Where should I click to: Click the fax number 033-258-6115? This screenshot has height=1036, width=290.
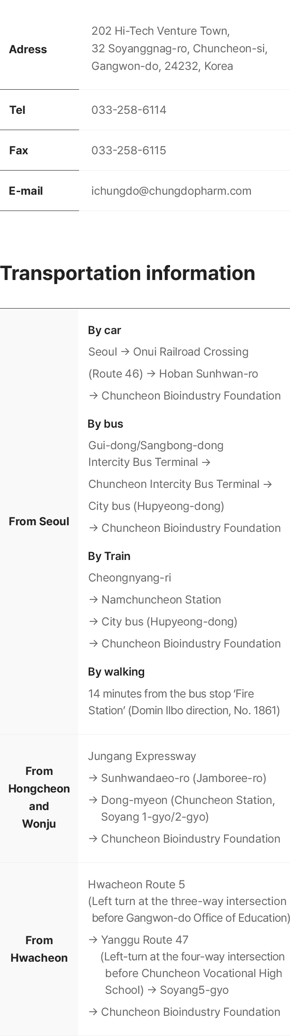pos(129,150)
